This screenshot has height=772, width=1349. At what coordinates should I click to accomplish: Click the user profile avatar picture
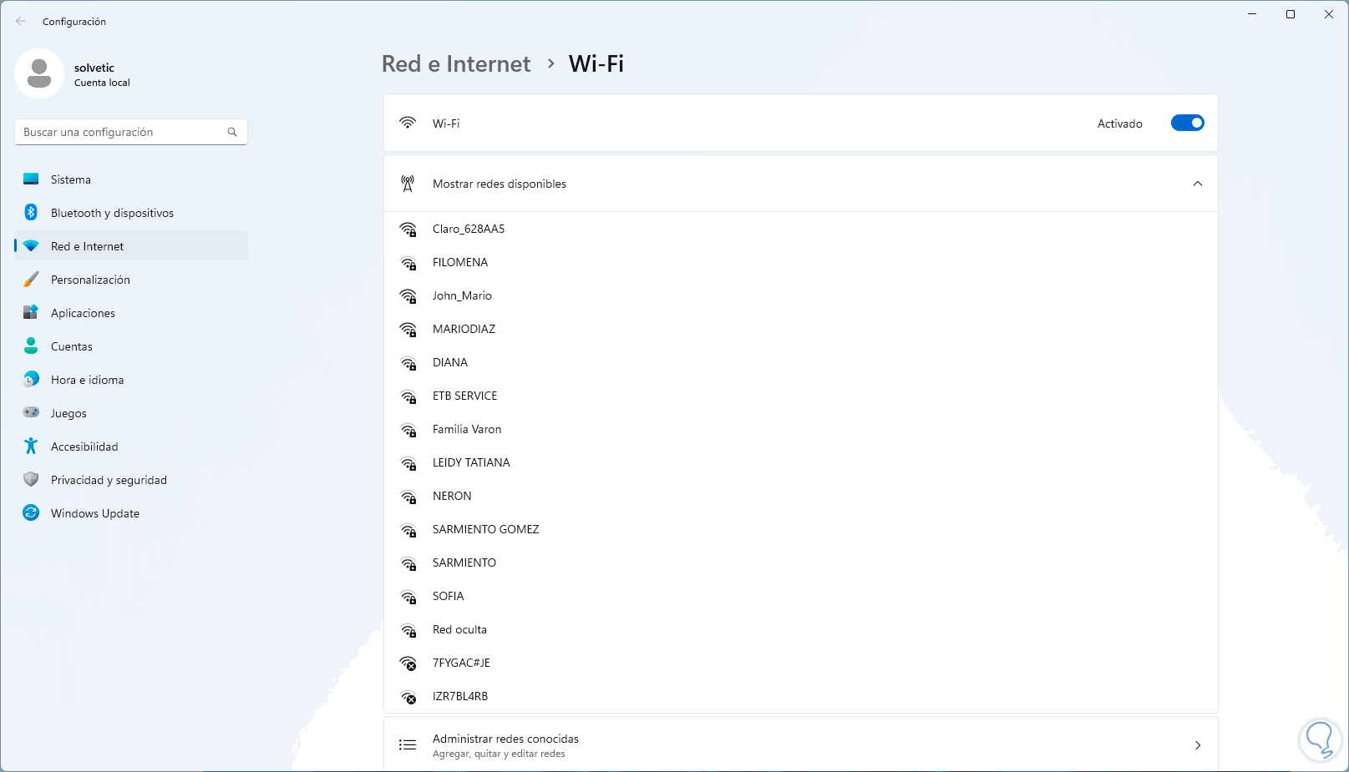click(x=39, y=73)
